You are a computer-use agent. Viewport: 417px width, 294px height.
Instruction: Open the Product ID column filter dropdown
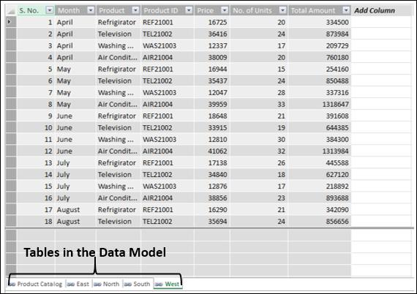(189, 10)
